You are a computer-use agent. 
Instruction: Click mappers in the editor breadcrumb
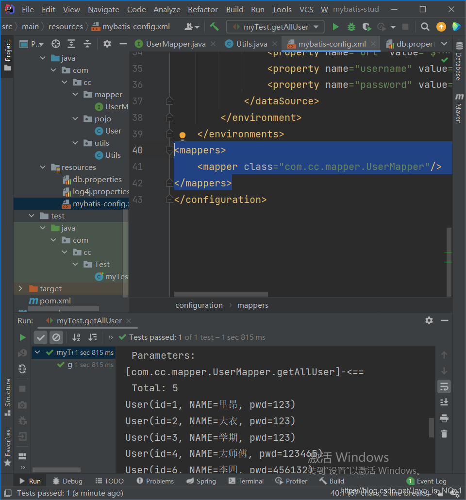click(x=252, y=305)
